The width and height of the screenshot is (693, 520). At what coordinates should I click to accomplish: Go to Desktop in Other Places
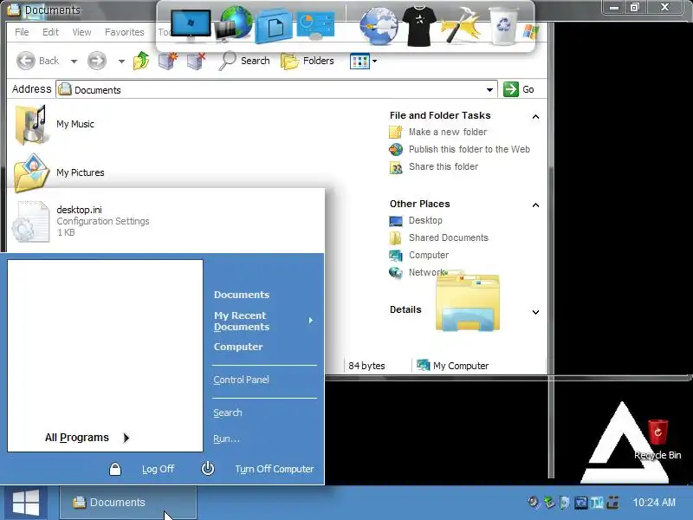[x=425, y=220]
